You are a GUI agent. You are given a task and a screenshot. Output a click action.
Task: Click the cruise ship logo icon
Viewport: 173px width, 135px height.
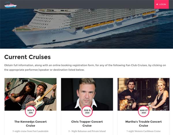click(11, 5)
